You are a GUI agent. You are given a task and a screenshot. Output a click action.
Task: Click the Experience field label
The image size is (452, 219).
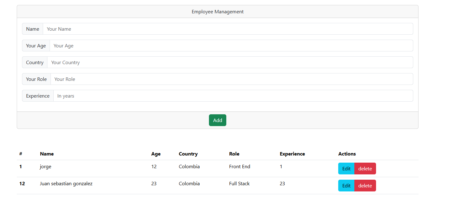38,96
